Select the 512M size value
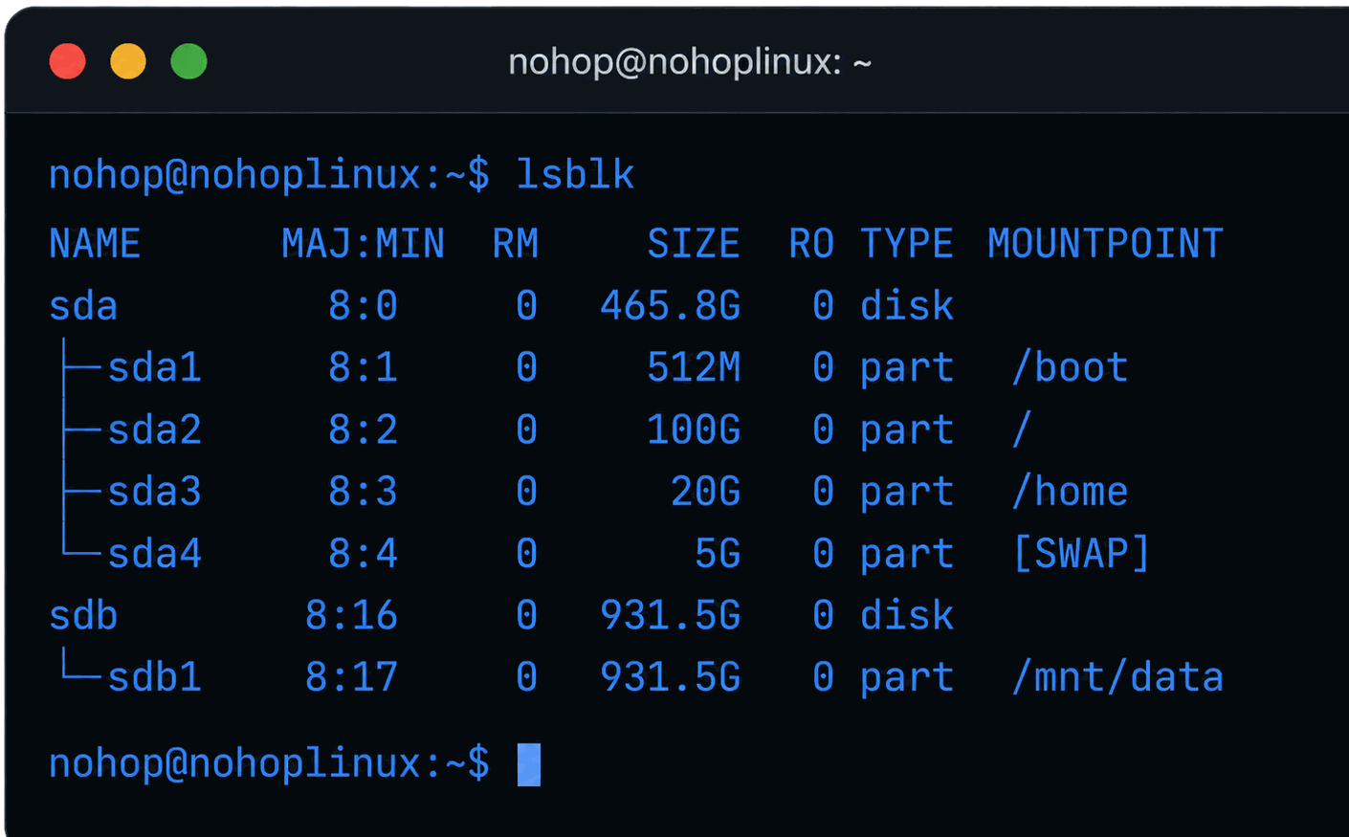This screenshot has width=1349, height=837. point(694,368)
